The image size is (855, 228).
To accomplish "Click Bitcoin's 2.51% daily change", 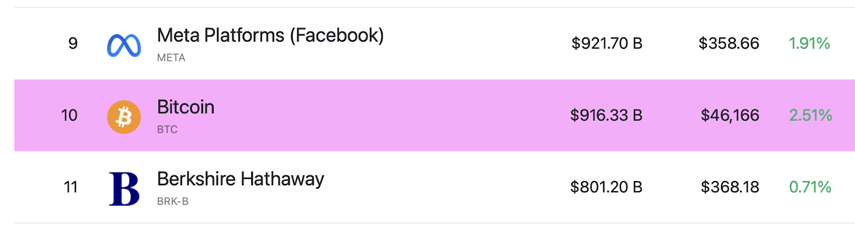I will pos(810,115).
